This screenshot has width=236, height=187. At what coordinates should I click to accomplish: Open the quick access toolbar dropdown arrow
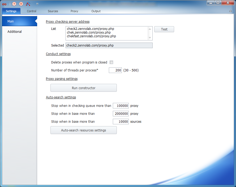tap(37, 4)
